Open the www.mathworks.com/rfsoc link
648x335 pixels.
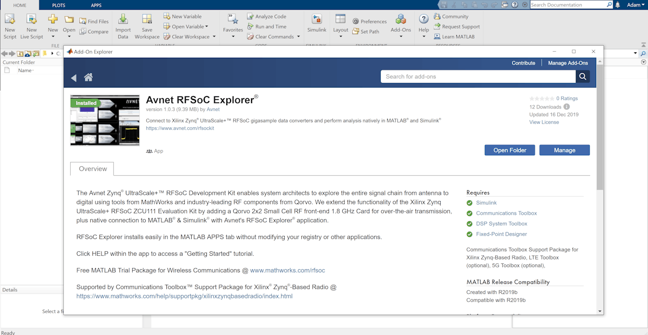287,270
